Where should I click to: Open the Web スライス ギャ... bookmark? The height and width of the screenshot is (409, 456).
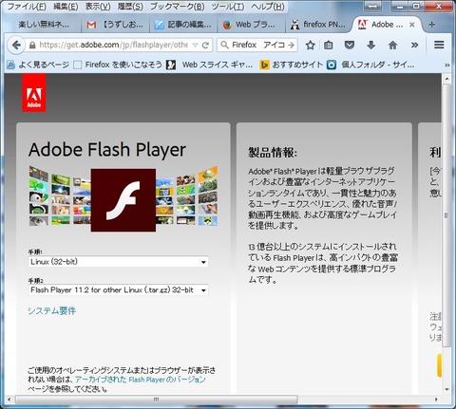[x=210, y=65]
